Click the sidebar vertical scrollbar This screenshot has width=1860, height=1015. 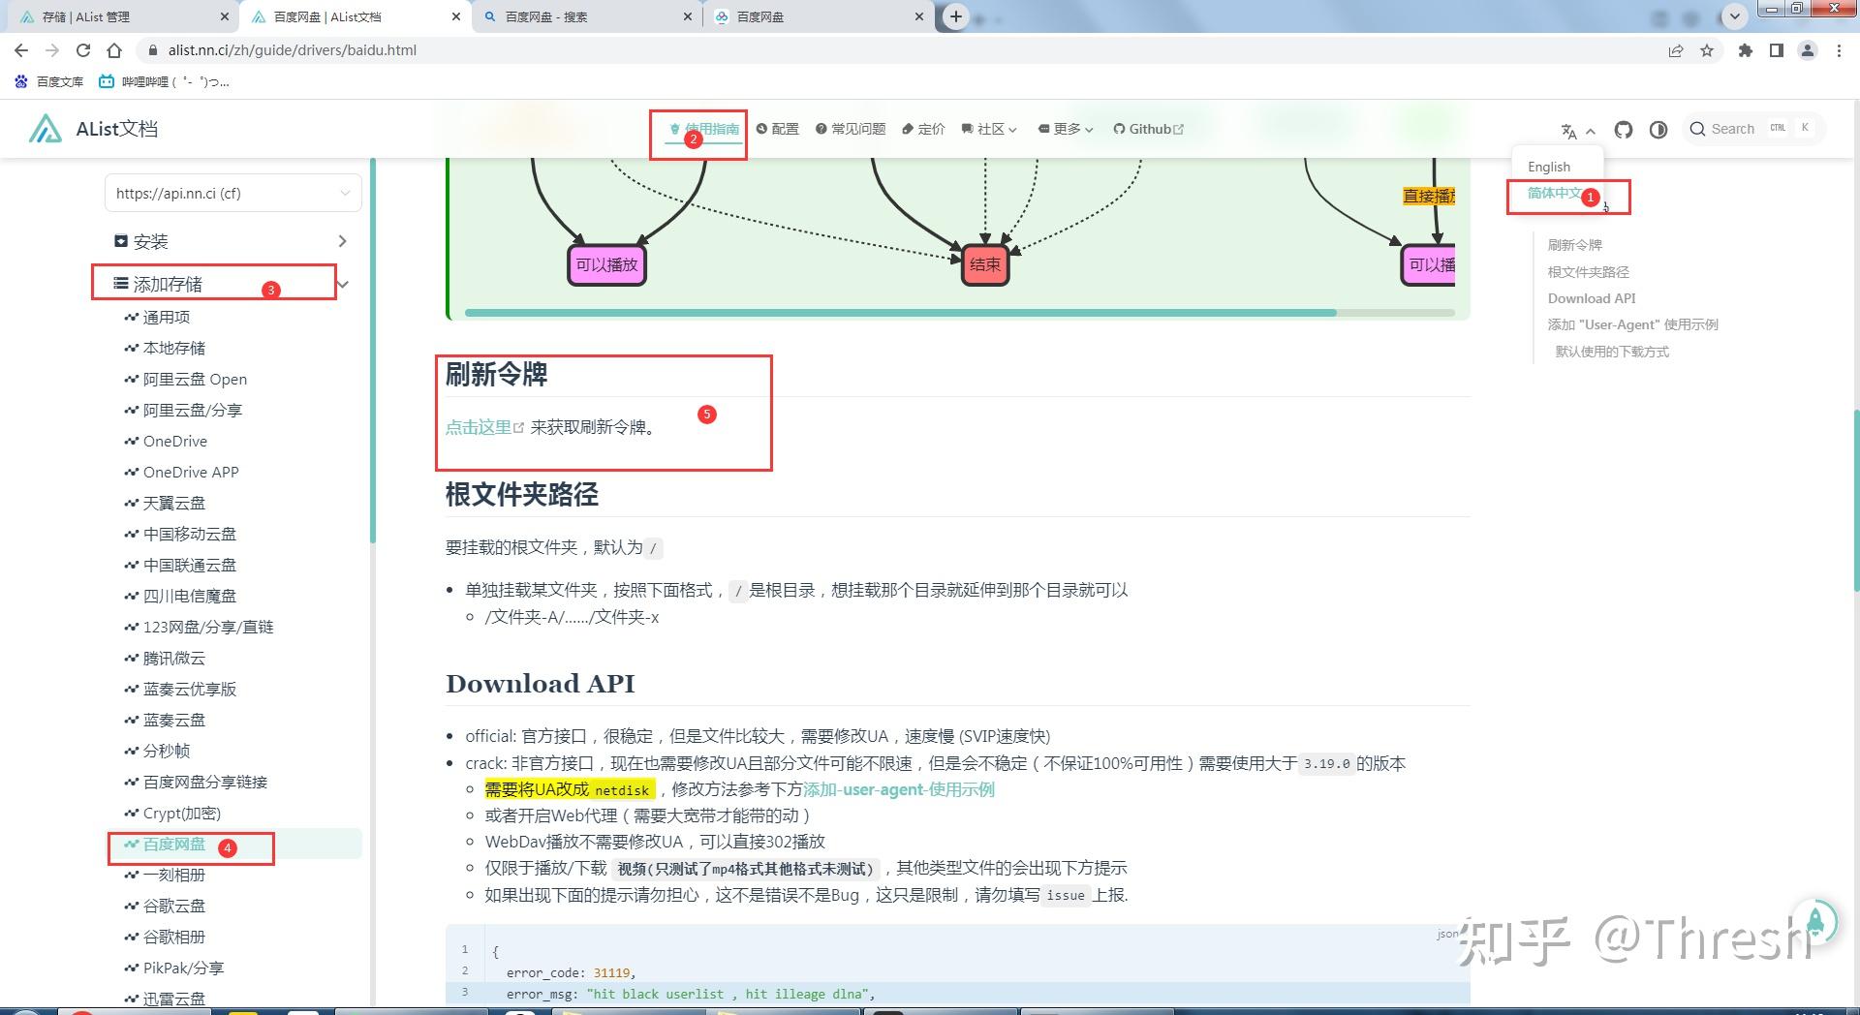[373, 349]
